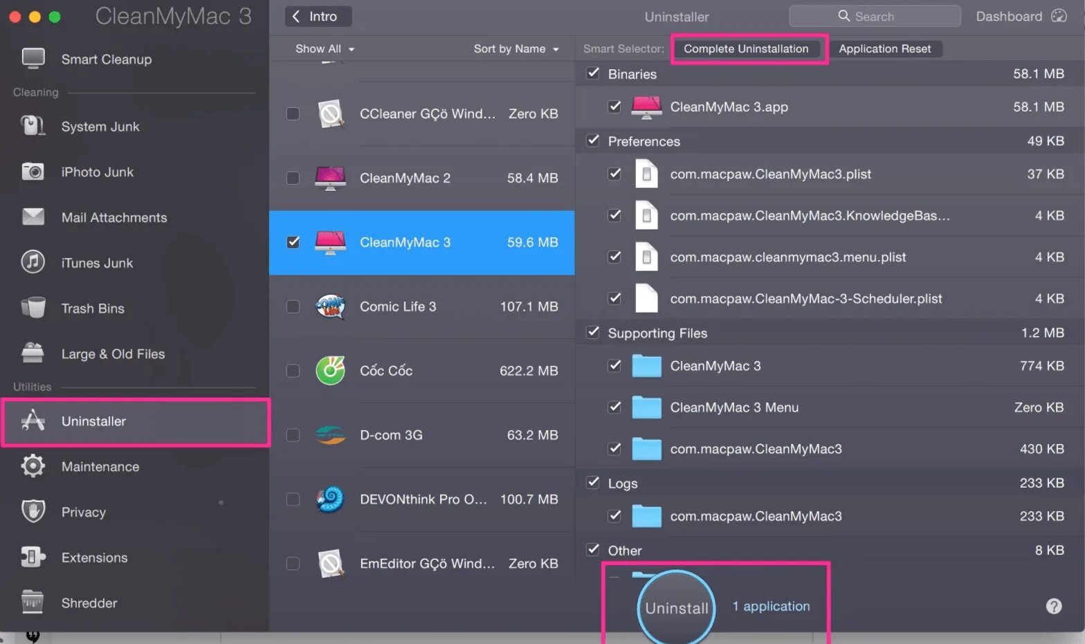This screenshot has width=1085, height=644.
Task: Choose Application Reset smart selector
Action: click(x=885, y=48)
